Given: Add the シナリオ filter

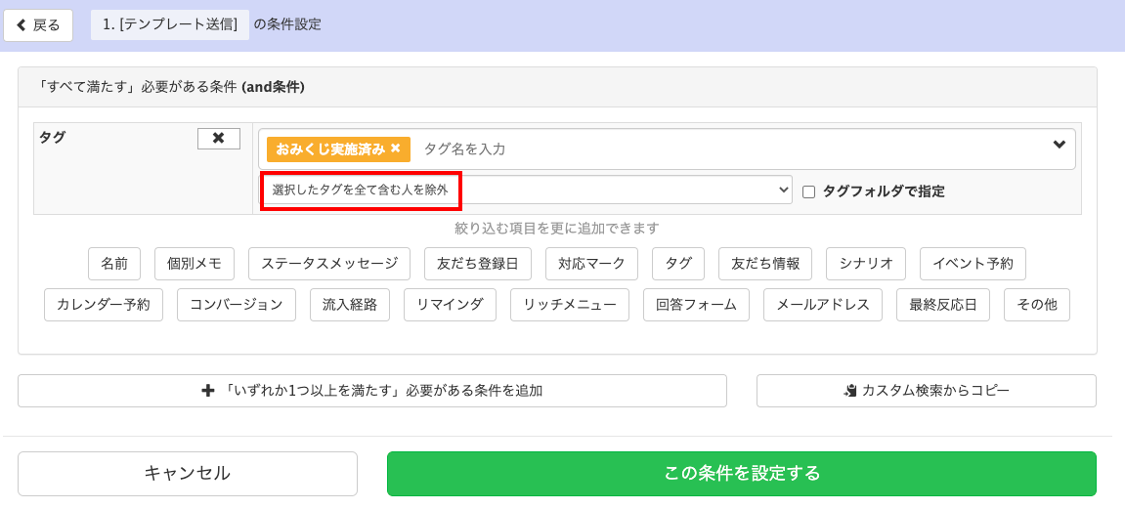Looking at the screenshot, I should [x=866, y=264].
